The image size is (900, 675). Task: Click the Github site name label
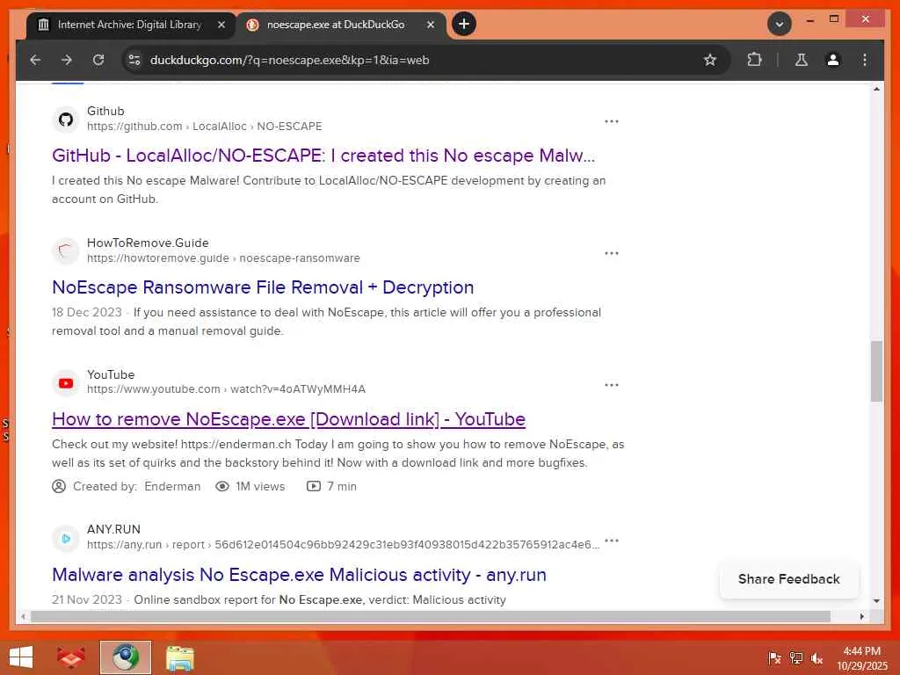[105, 111]
